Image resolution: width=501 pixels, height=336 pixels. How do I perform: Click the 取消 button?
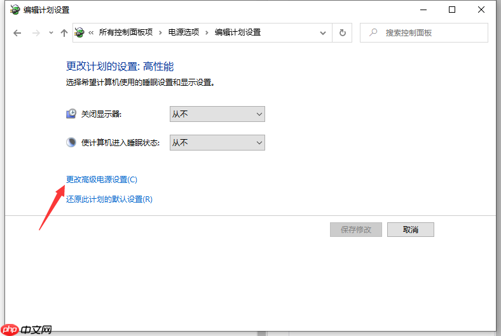[x=411, y=230]
